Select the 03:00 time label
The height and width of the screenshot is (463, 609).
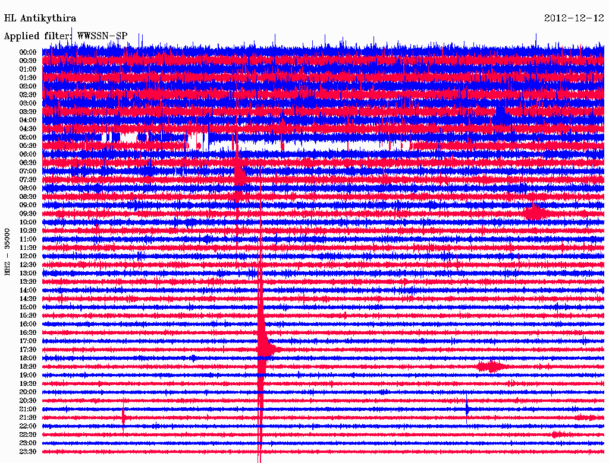[x=28, y=103]
